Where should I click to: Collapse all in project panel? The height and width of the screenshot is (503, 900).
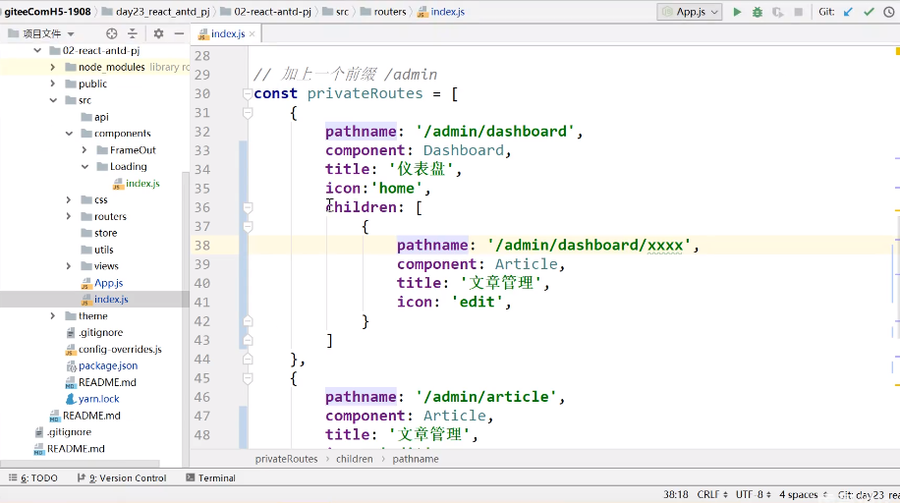(133, 33)
